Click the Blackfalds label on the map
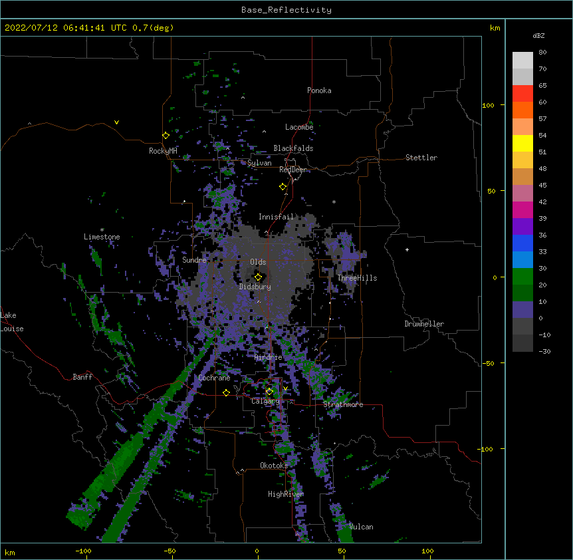This screenshot has height=560, width=573. (x=293, y=148)
